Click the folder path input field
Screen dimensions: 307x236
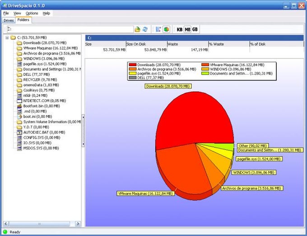(70, 29)
